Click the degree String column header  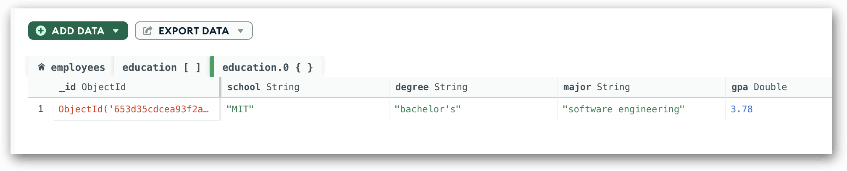coord(473,87)
